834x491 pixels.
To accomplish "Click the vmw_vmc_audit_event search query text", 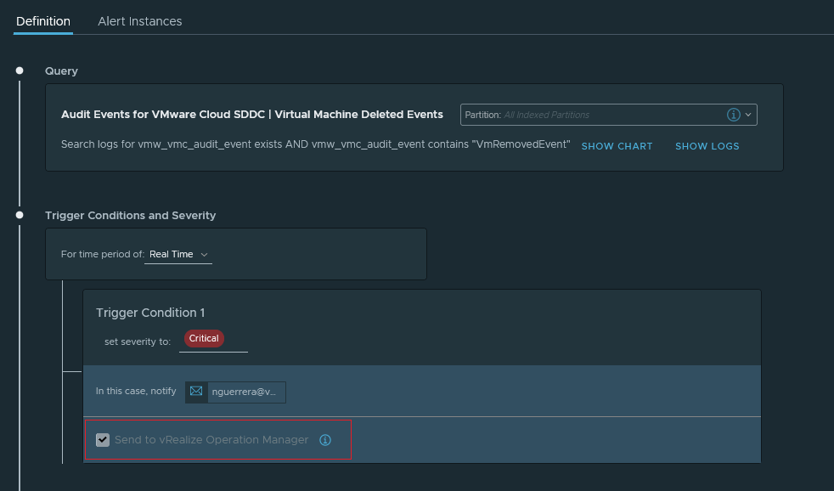I will click(315, 144).
